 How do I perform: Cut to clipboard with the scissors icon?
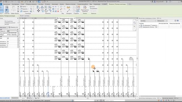[x=18, y=7]
